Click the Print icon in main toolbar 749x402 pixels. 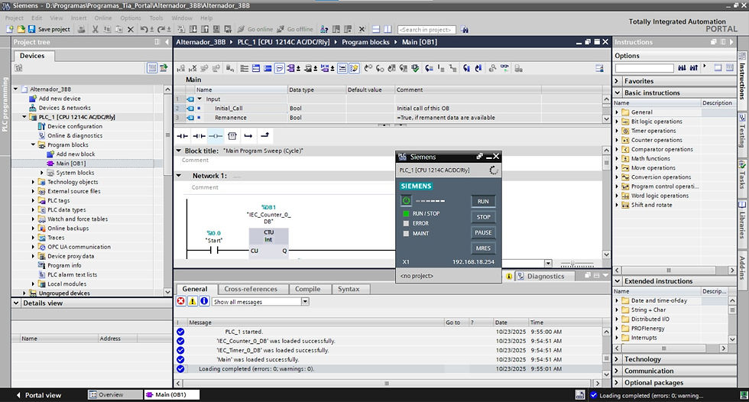click(81, 29)
